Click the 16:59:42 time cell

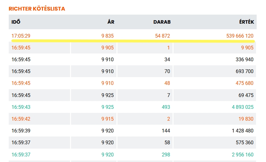(21, 119)
